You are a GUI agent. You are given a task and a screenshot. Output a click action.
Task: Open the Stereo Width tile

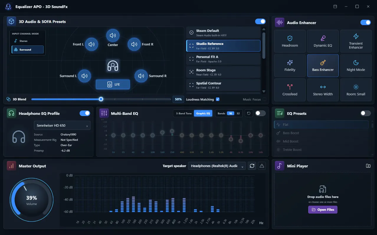(323, 90)
